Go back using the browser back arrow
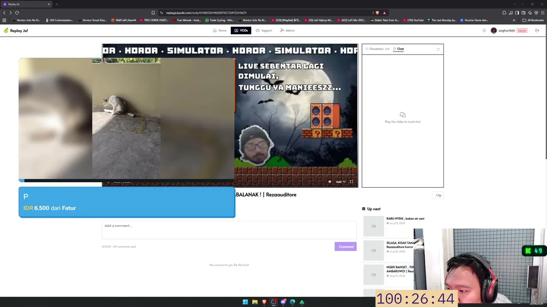Screen dimensions: 547x307 click(x=4, y=13)
